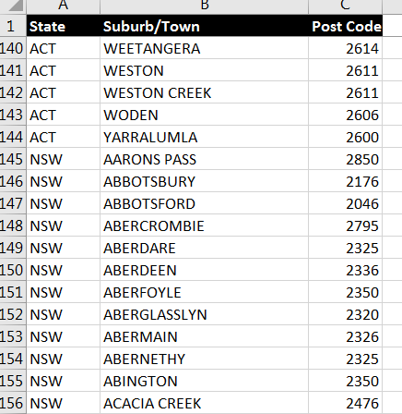Viewport: 402px width, 414px height.
Task: Select the WEETANGERA cell
Action: click(x=205, y=48)
